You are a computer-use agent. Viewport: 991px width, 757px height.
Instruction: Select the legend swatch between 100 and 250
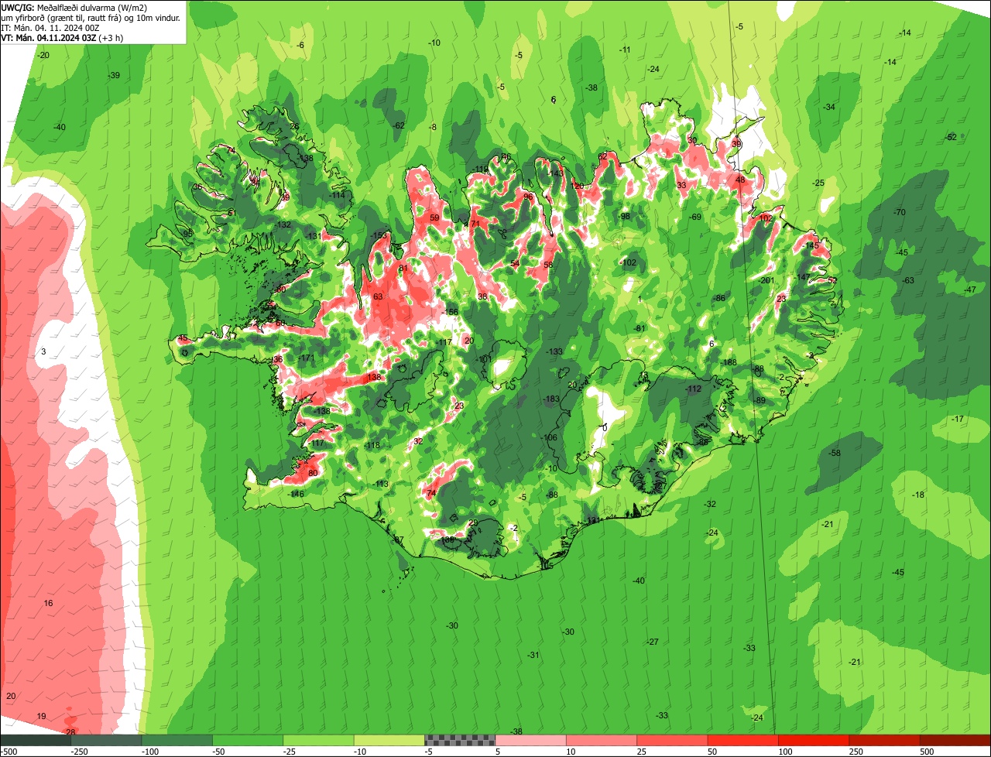[814, 740]
